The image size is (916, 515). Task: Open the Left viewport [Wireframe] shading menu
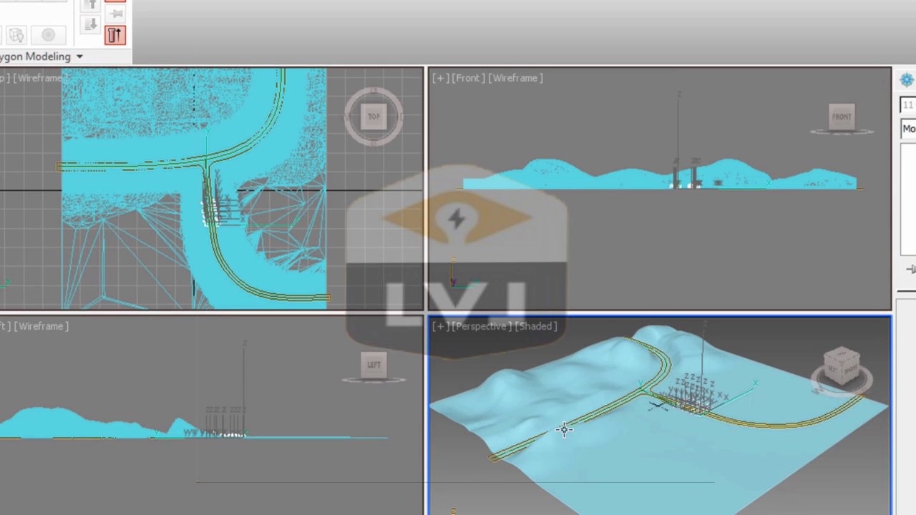[40, 326]
